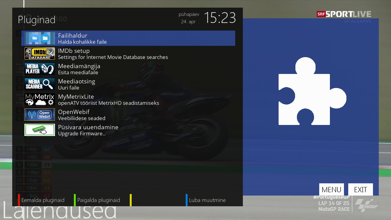
Task: Click the Pluginad screen title
Action: 37,20
